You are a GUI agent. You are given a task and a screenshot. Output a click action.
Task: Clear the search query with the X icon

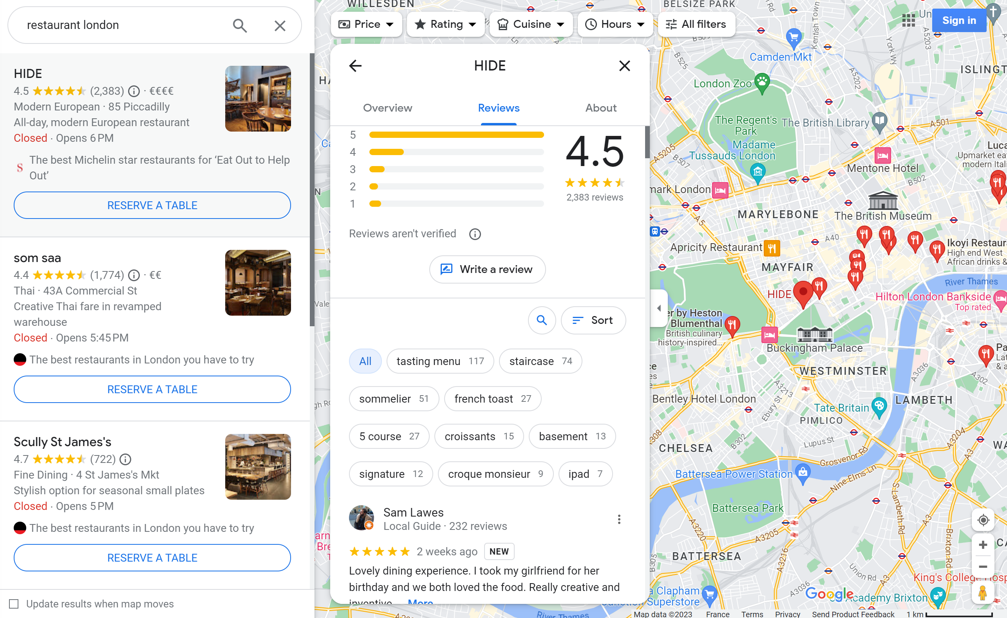pos(280,25)
